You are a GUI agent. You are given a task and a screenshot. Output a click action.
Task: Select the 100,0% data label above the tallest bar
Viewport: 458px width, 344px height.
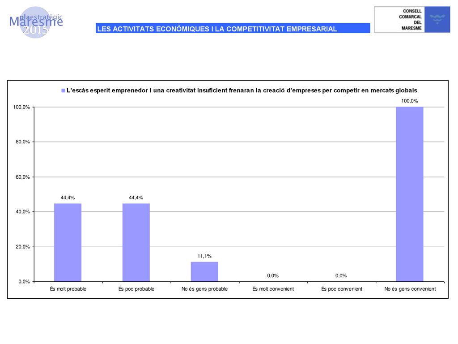[410, 101]
